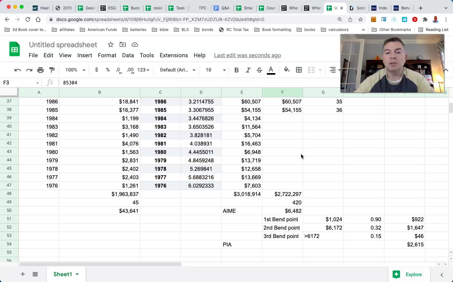Screen dimensions: 453x282
Task: Collapse the side panel chevron at bottom right
Action: pyautogui.click(x=442, y=275)
